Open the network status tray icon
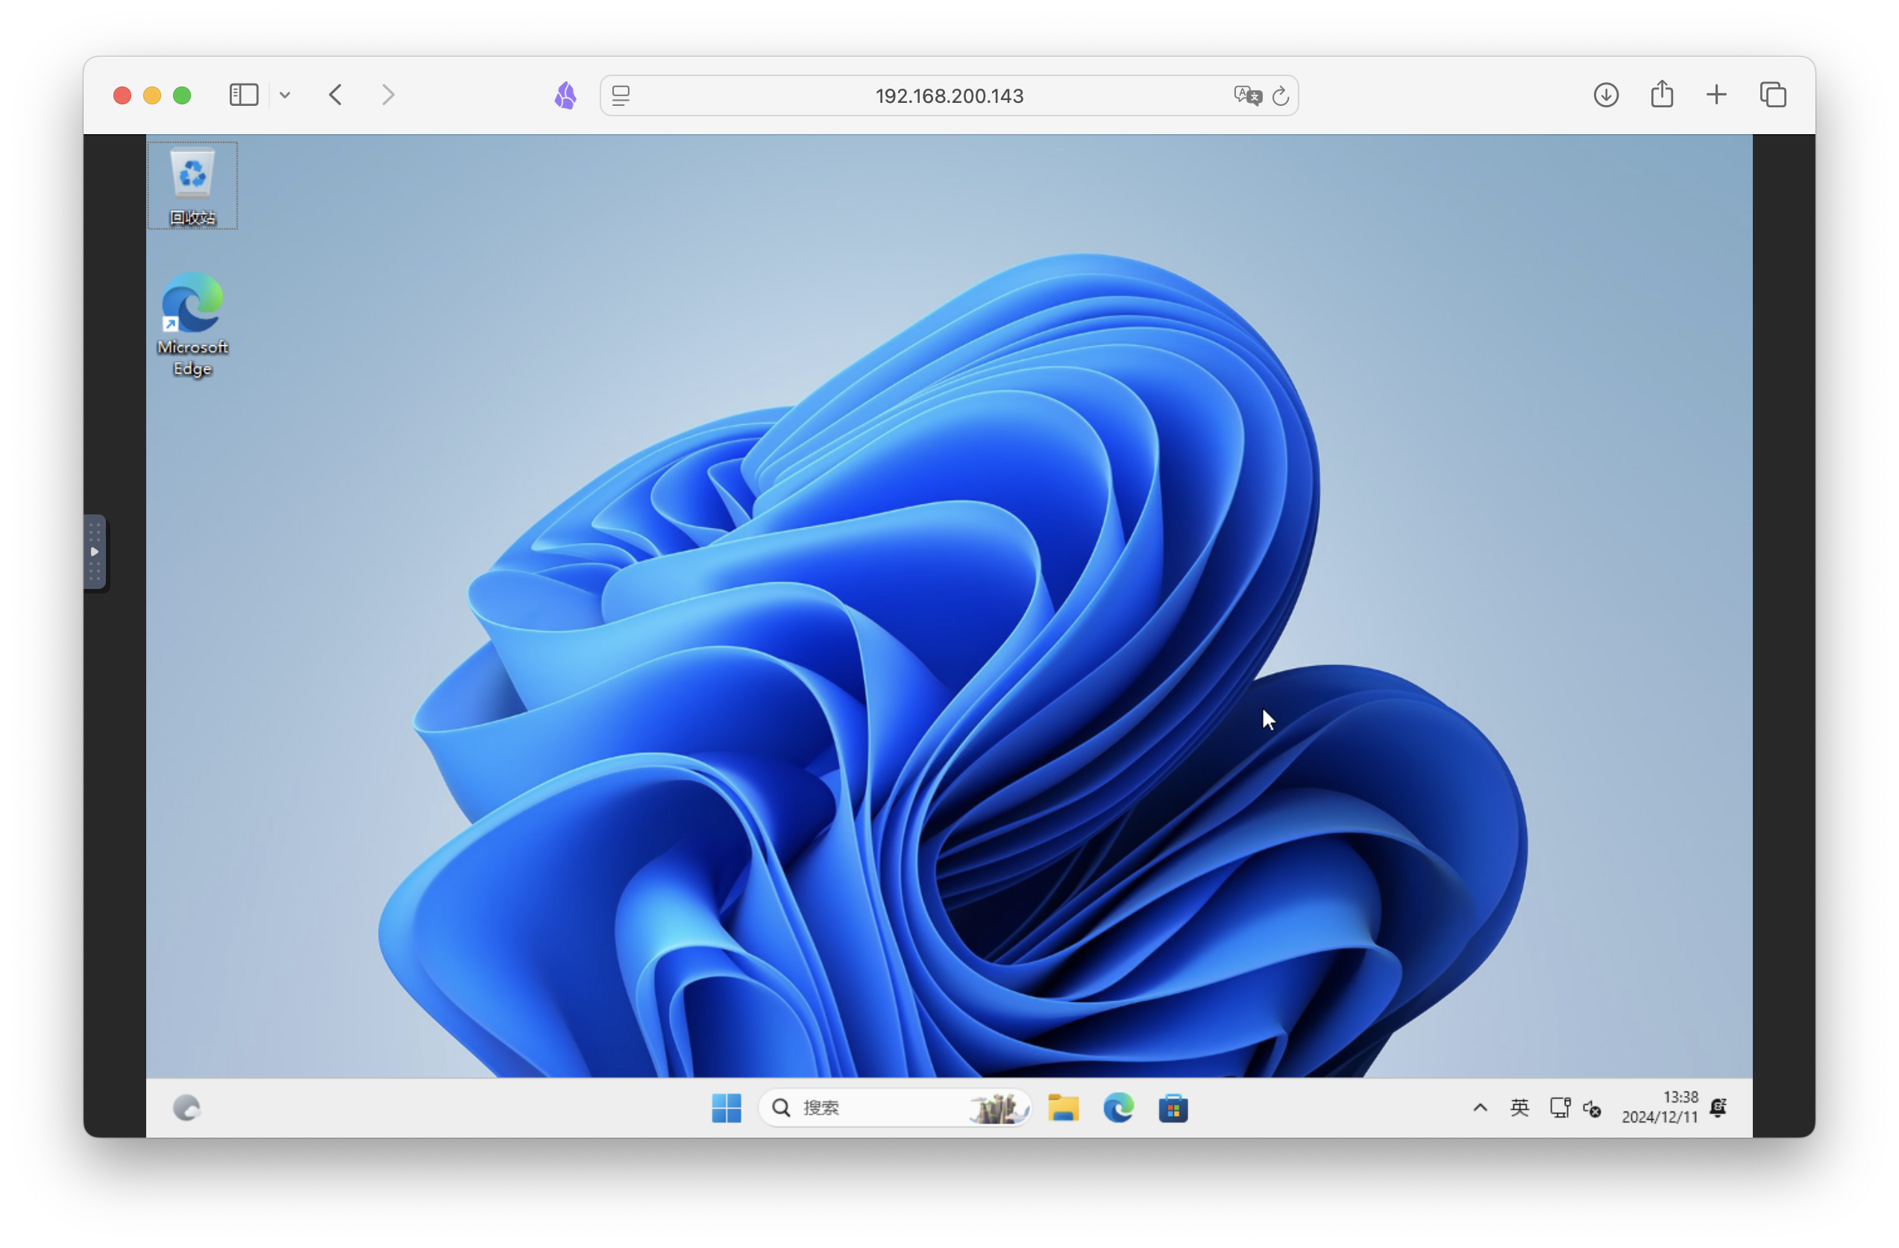Screen dimensions: 1899x1248 tap(1559, 1107)
